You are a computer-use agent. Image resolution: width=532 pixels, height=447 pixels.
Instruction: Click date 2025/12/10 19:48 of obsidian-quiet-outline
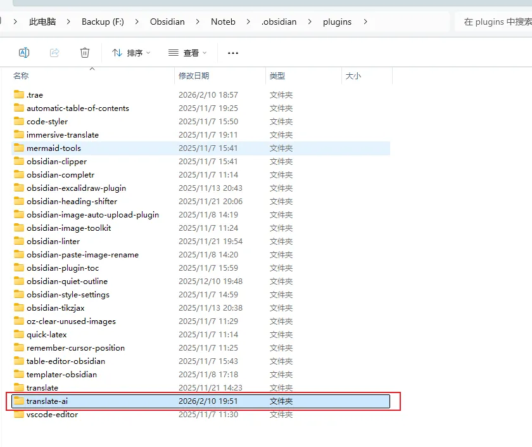pos(210,282)
